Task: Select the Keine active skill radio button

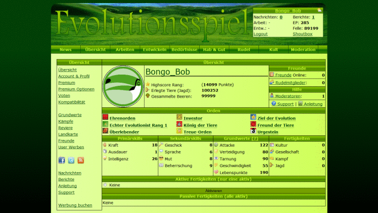Action: pyautogui.click(x=105, y=185)
